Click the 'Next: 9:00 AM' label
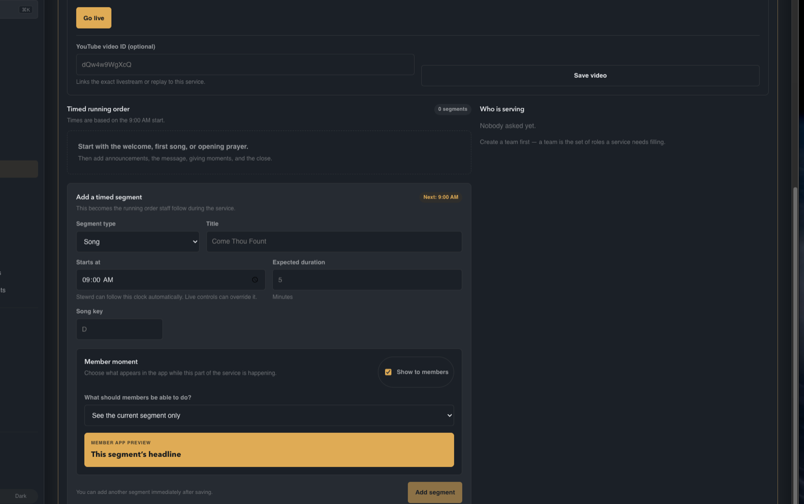 [x=441, y=197]
